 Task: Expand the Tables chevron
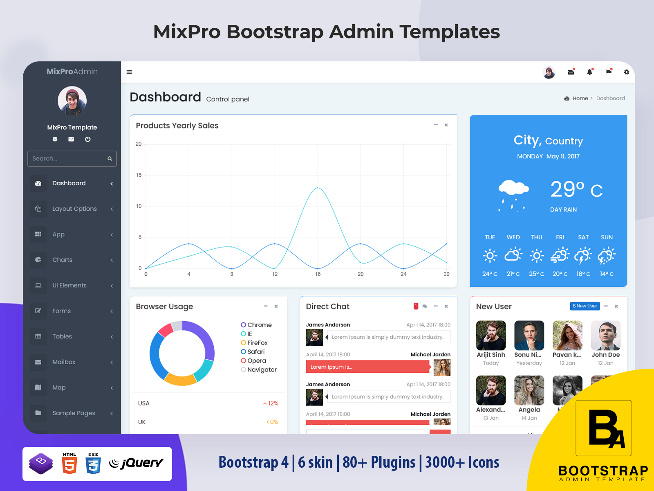click(x=112, y=337)
